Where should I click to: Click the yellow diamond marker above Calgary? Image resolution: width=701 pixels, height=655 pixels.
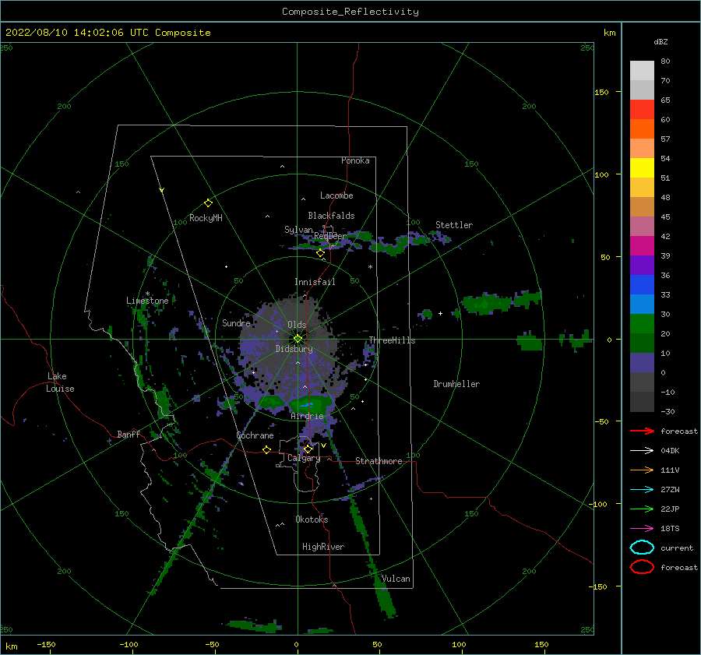click(308, 449)
